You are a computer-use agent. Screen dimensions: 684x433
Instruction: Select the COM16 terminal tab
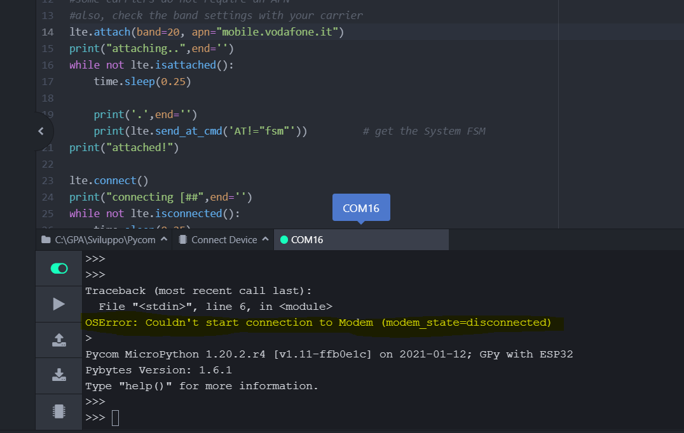pyautogui.click(x=361, y=240)
